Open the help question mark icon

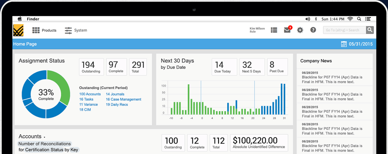pos(313,30)
